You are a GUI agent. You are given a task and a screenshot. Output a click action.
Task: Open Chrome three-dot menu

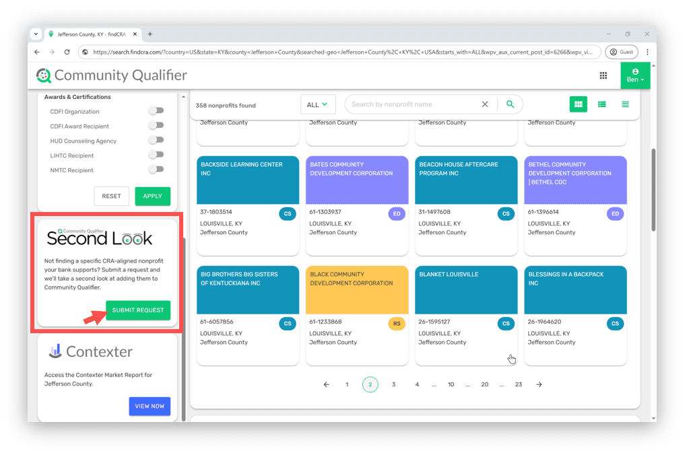[x=647, y=52]
